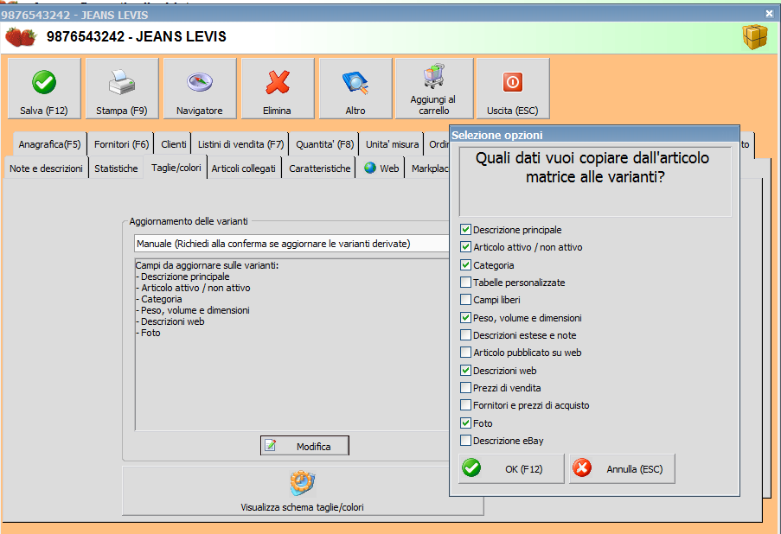Confirm with the OK (F12) button label
This screenshot has height=534, width=781.
click(523, 469)
